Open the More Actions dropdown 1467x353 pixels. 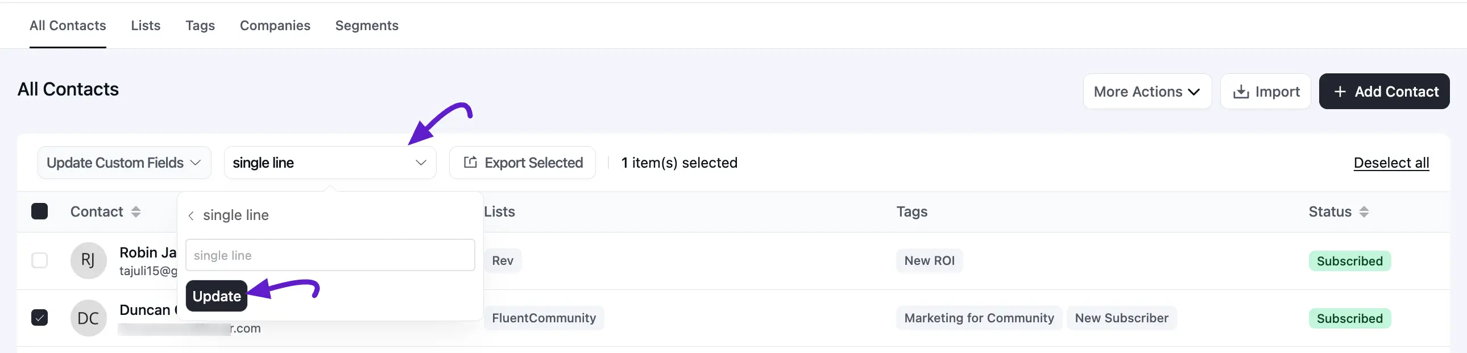tap(1147, 92)
